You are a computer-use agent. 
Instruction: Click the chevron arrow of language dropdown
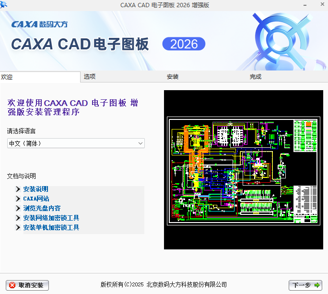pyautogui.click(x=140, y=143)
